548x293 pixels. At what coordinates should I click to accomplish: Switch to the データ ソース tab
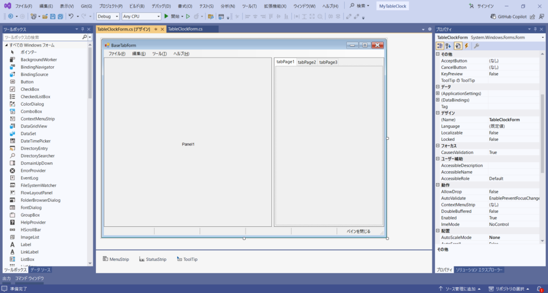coord(40,270)
